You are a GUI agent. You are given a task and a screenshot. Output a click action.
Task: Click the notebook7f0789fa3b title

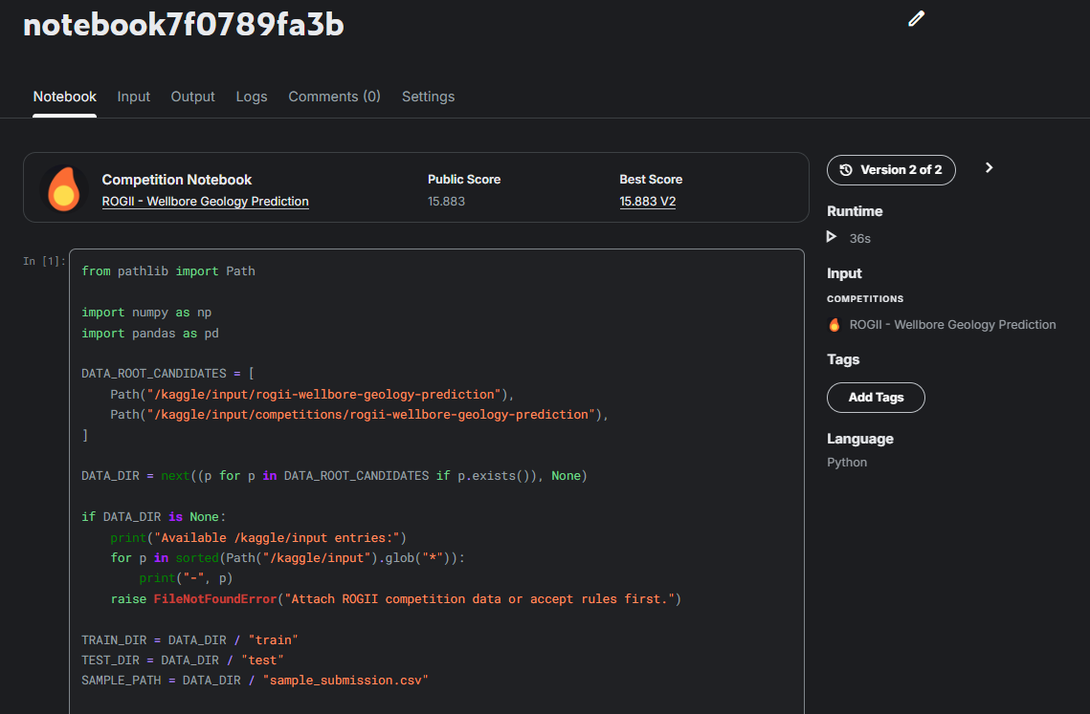(184, 25)
